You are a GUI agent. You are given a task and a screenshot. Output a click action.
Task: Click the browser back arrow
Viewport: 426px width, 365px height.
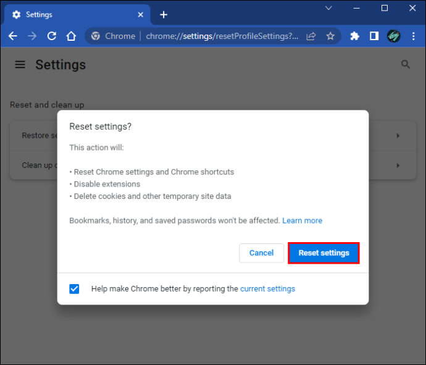[13, 36]
